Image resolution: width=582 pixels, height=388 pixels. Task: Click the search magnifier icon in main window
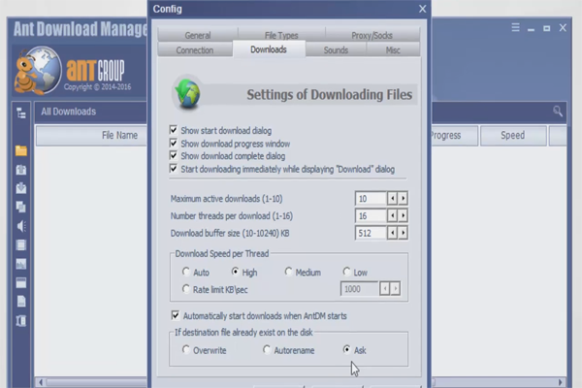tap(558, 111)
